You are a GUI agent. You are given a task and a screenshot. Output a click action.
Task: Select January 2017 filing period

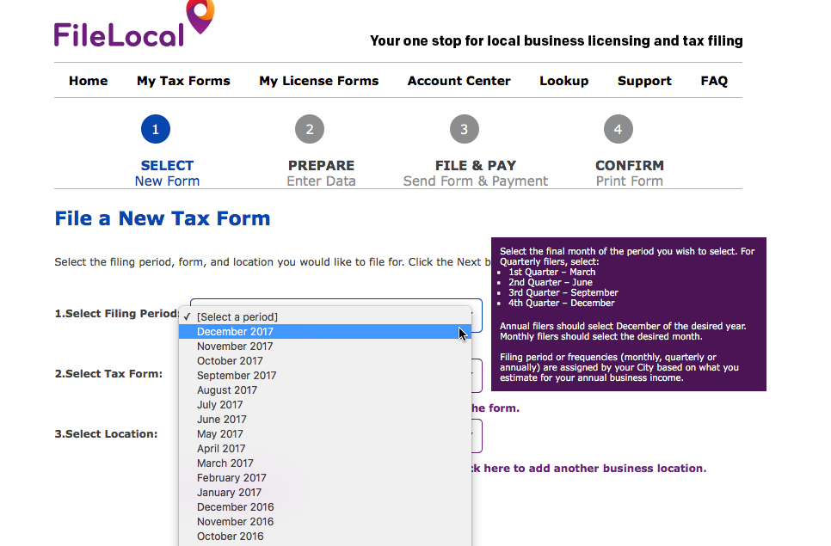click(x=325, y=493)
